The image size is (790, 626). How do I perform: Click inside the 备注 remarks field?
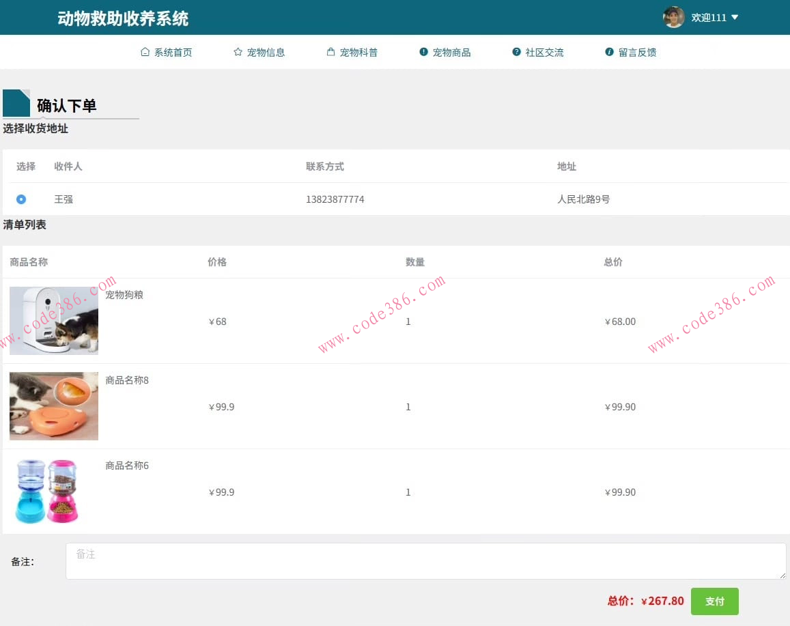coord(426,560)
